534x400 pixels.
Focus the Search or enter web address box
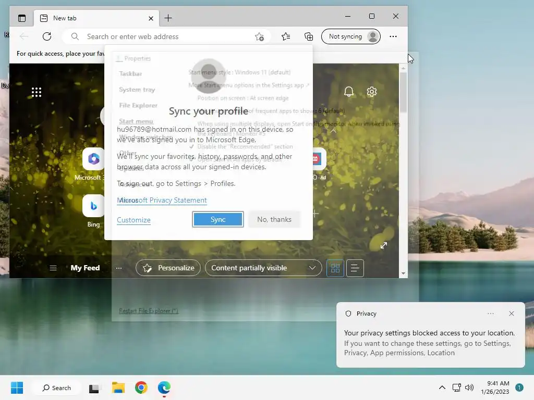(x=167, y=36)
